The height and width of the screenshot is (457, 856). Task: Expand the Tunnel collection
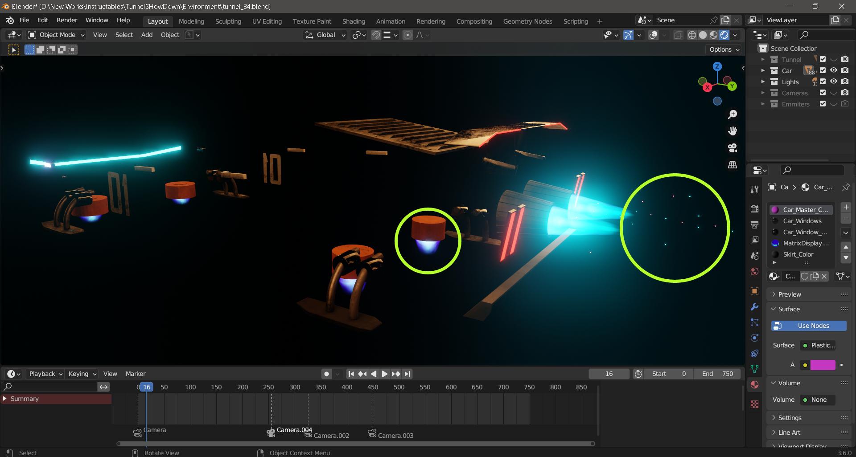[x=763, y=59]
